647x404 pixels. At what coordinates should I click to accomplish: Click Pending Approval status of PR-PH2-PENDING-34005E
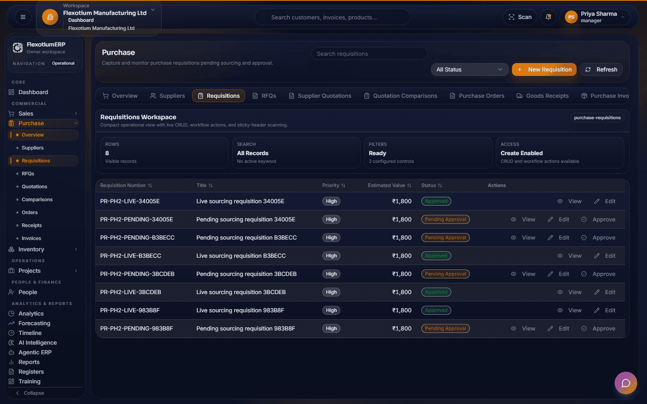(x=445, y=219)
